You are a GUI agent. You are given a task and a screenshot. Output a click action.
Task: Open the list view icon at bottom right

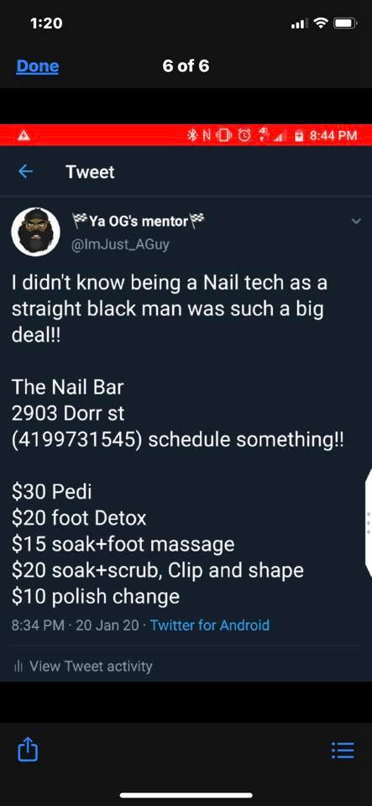pyautogui.click(x=343, y=751)
